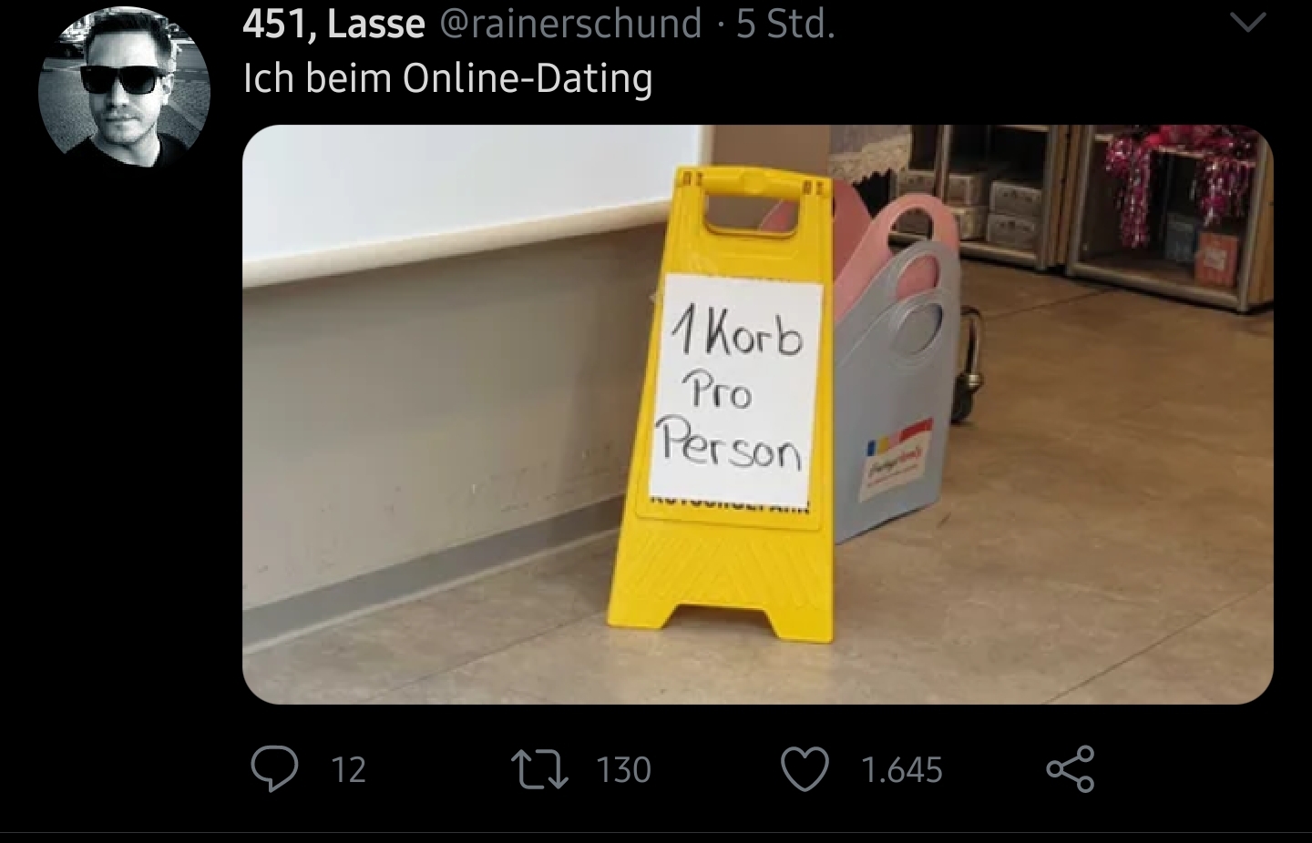Open the profile picture with sunglasses
The height and width of the screenshot is (843, 1312).
[124, 87]
